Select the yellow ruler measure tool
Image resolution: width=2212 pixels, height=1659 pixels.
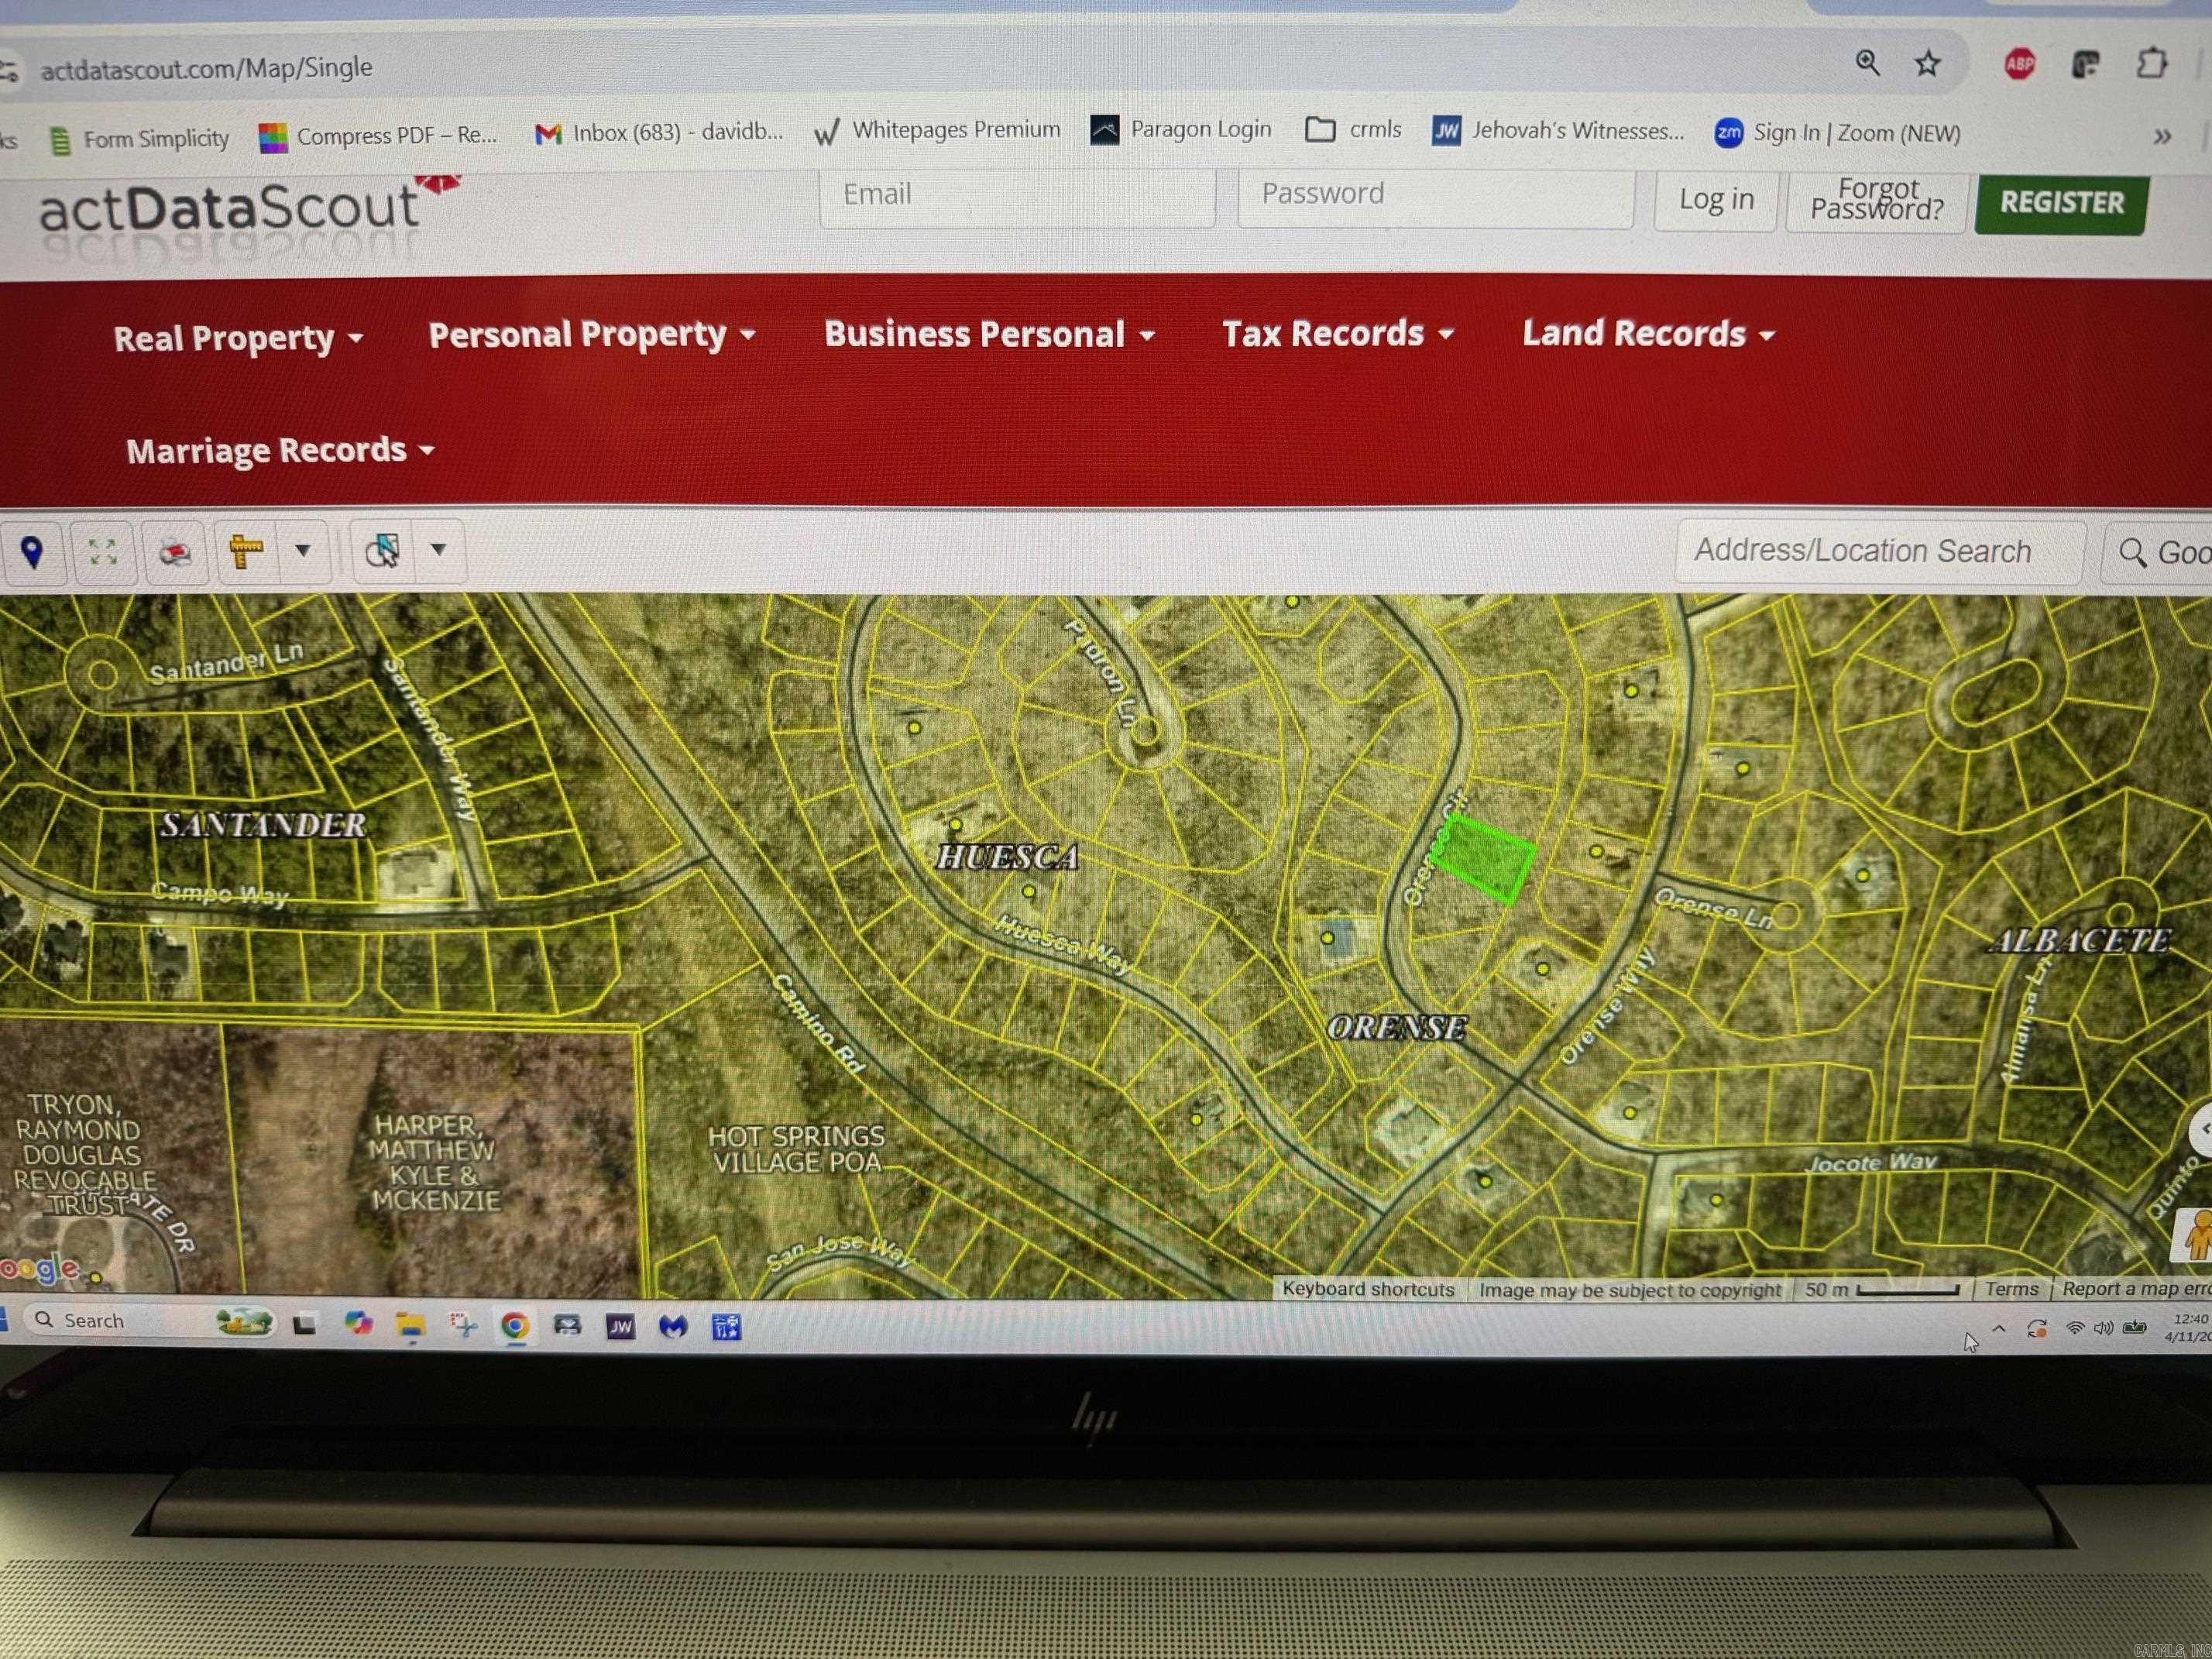[x=245, y=551]
